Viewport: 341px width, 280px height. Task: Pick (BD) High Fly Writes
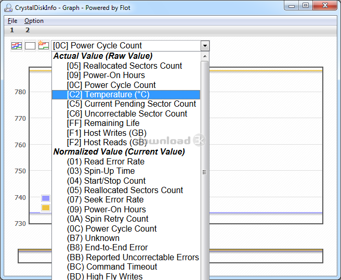(x=126, y=276)
